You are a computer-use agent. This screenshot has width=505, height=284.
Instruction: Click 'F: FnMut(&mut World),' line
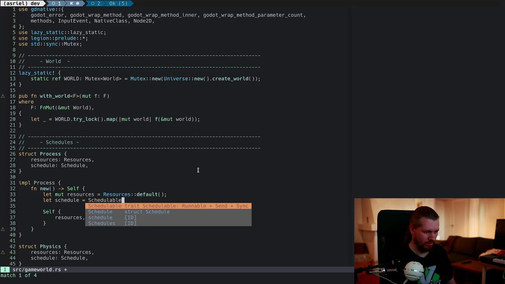point(62,108)
